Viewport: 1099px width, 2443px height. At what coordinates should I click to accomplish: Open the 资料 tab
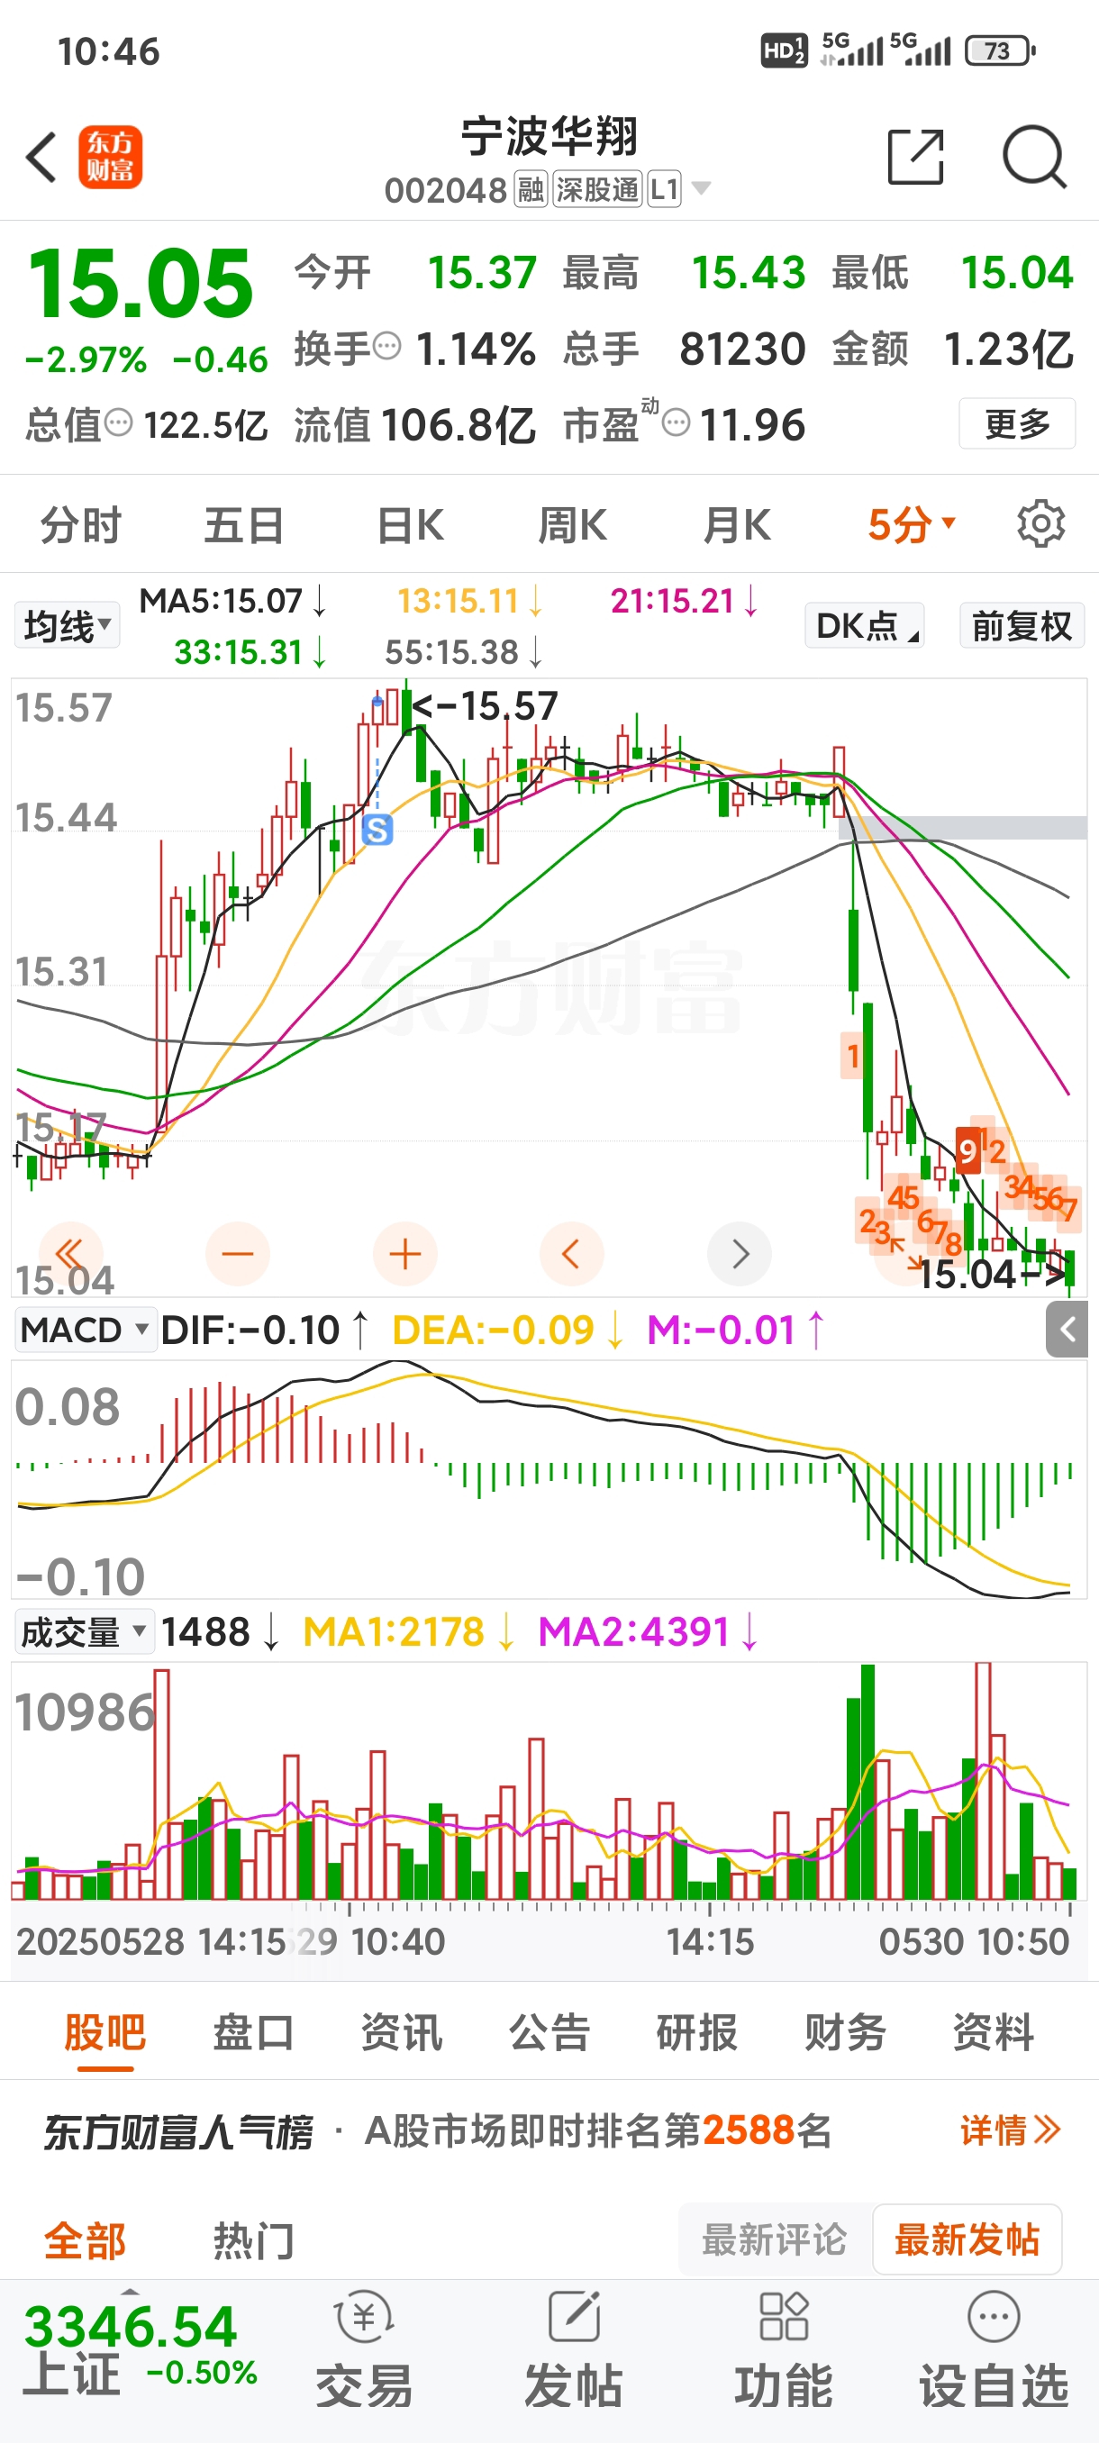coord(993,2031)
